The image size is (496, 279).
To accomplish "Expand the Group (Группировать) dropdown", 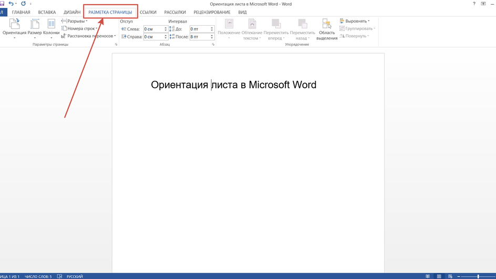I will click(357, 28).
